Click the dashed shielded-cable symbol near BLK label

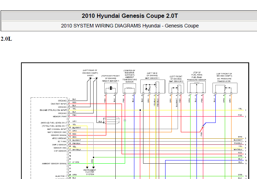tap(111, 121)
